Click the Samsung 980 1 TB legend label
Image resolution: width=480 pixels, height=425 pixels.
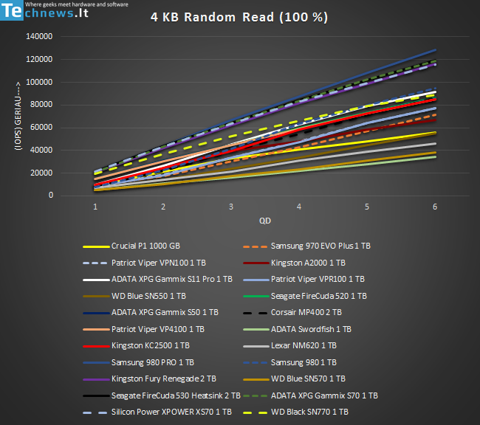coord(304,362)
